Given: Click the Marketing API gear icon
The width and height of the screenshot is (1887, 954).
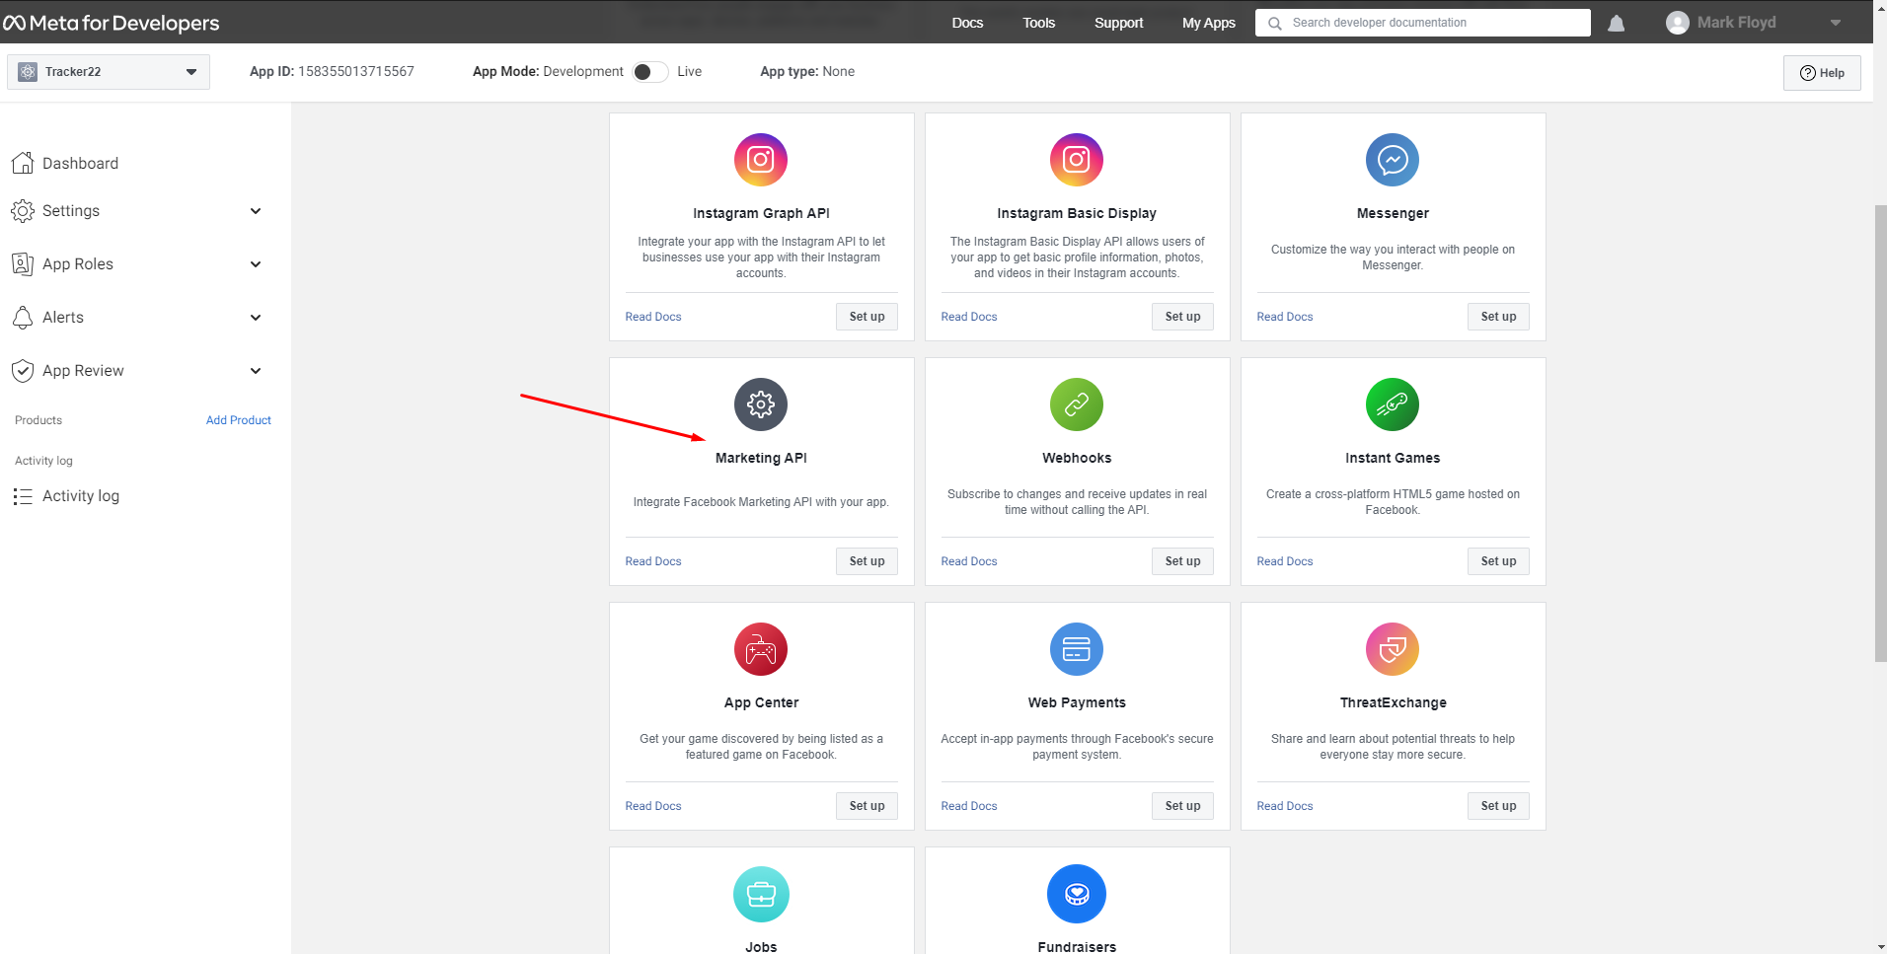Looking at the screenshot, I should pos(761,404).
